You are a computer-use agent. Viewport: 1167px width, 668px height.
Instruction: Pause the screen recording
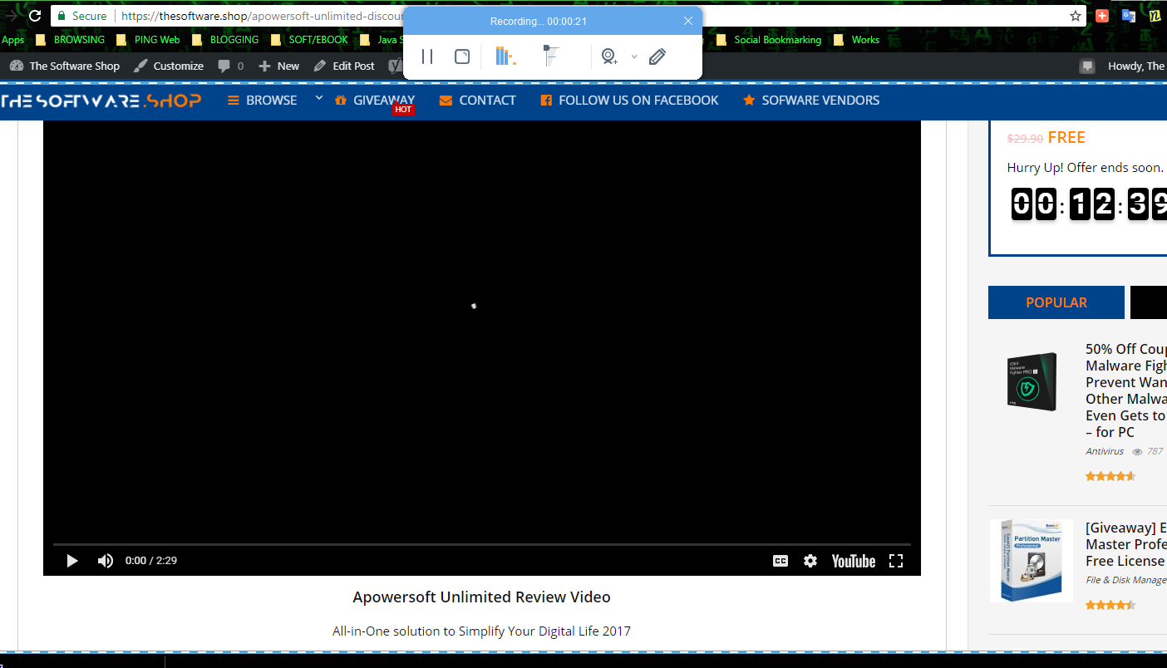point(427,56)
